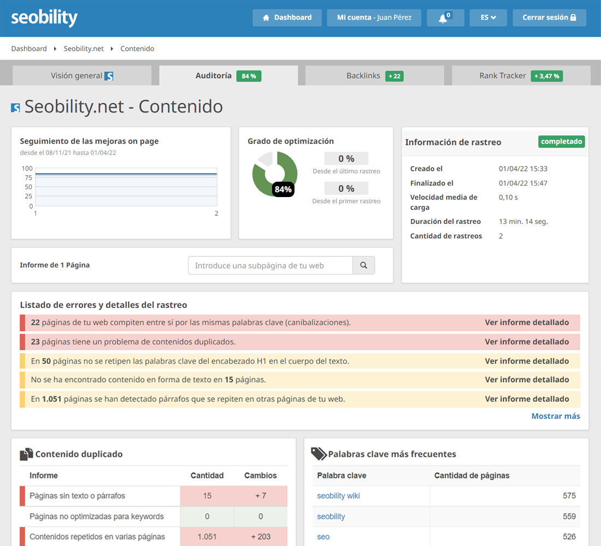Open the Rank Tracker tab
This screenshot has width=601, height=546.
[x=521, y=75]
